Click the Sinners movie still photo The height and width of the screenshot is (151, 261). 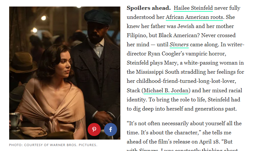pyautogui.click(x=65, y=73)
